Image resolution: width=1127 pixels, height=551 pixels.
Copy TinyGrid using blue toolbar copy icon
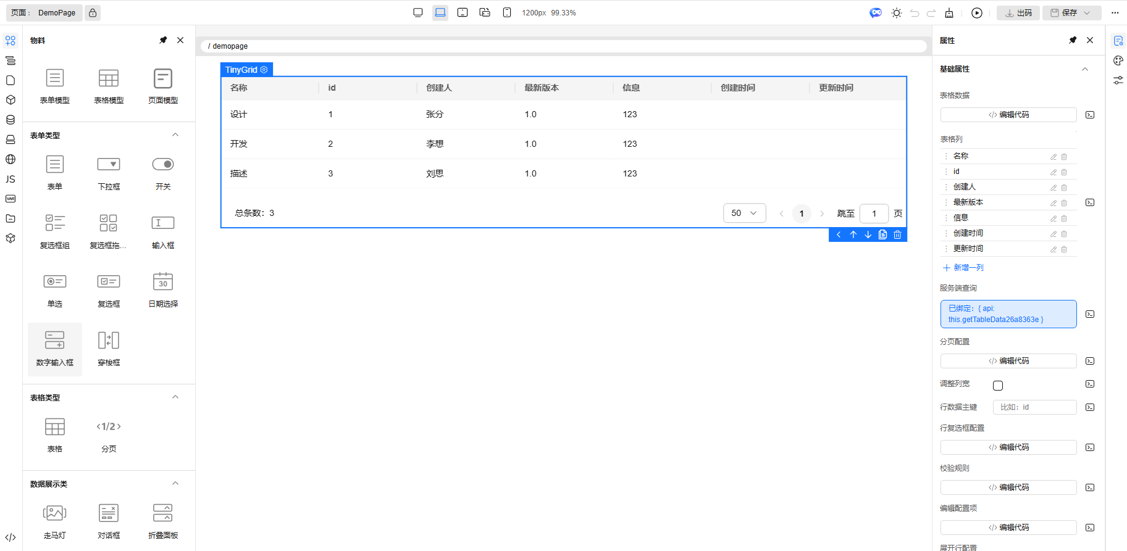[x=883, y=234]
